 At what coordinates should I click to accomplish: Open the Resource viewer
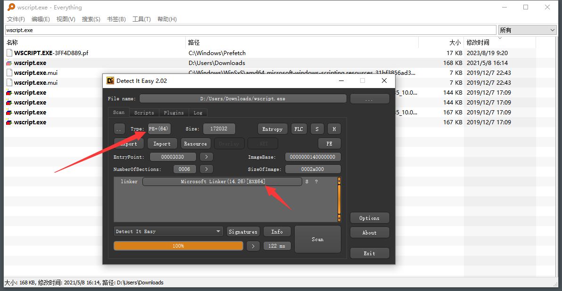pos(196,143)
